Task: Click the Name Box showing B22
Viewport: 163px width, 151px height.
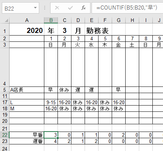Action: (21, 8)
